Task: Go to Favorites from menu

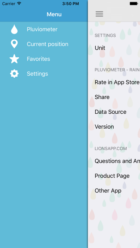Action: pyautogui.click(x=38, y=59)
